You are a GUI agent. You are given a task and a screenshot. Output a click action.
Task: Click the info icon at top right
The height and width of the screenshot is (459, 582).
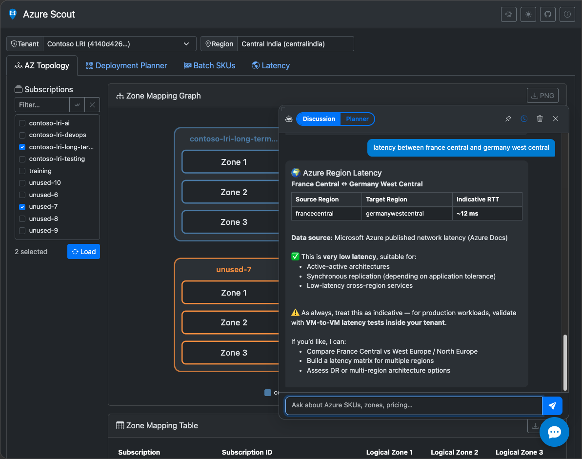(567, 14)
